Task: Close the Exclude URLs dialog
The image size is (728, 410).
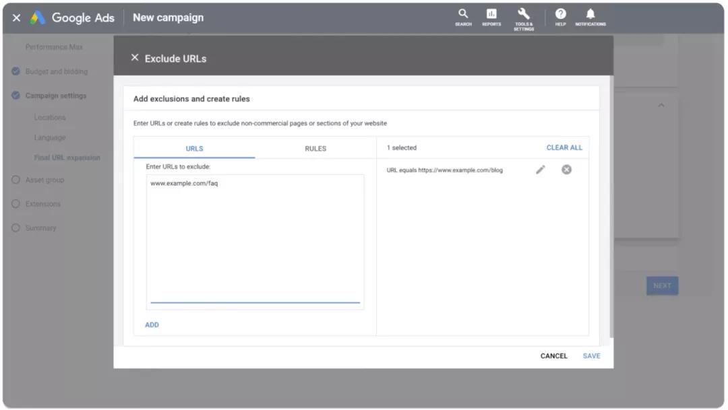Action: [x=135, y=57]
